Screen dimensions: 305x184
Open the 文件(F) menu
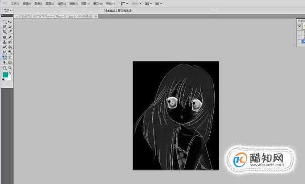point(15,4)
